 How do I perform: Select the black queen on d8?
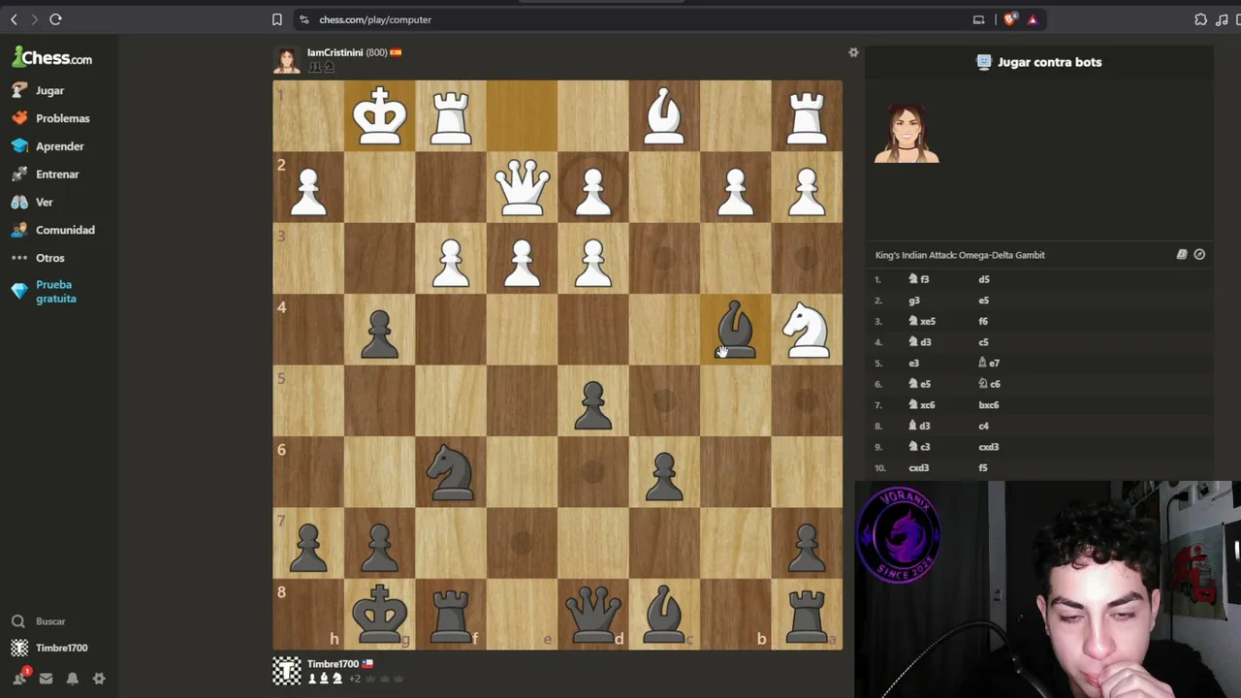click(x=593, y=615)
